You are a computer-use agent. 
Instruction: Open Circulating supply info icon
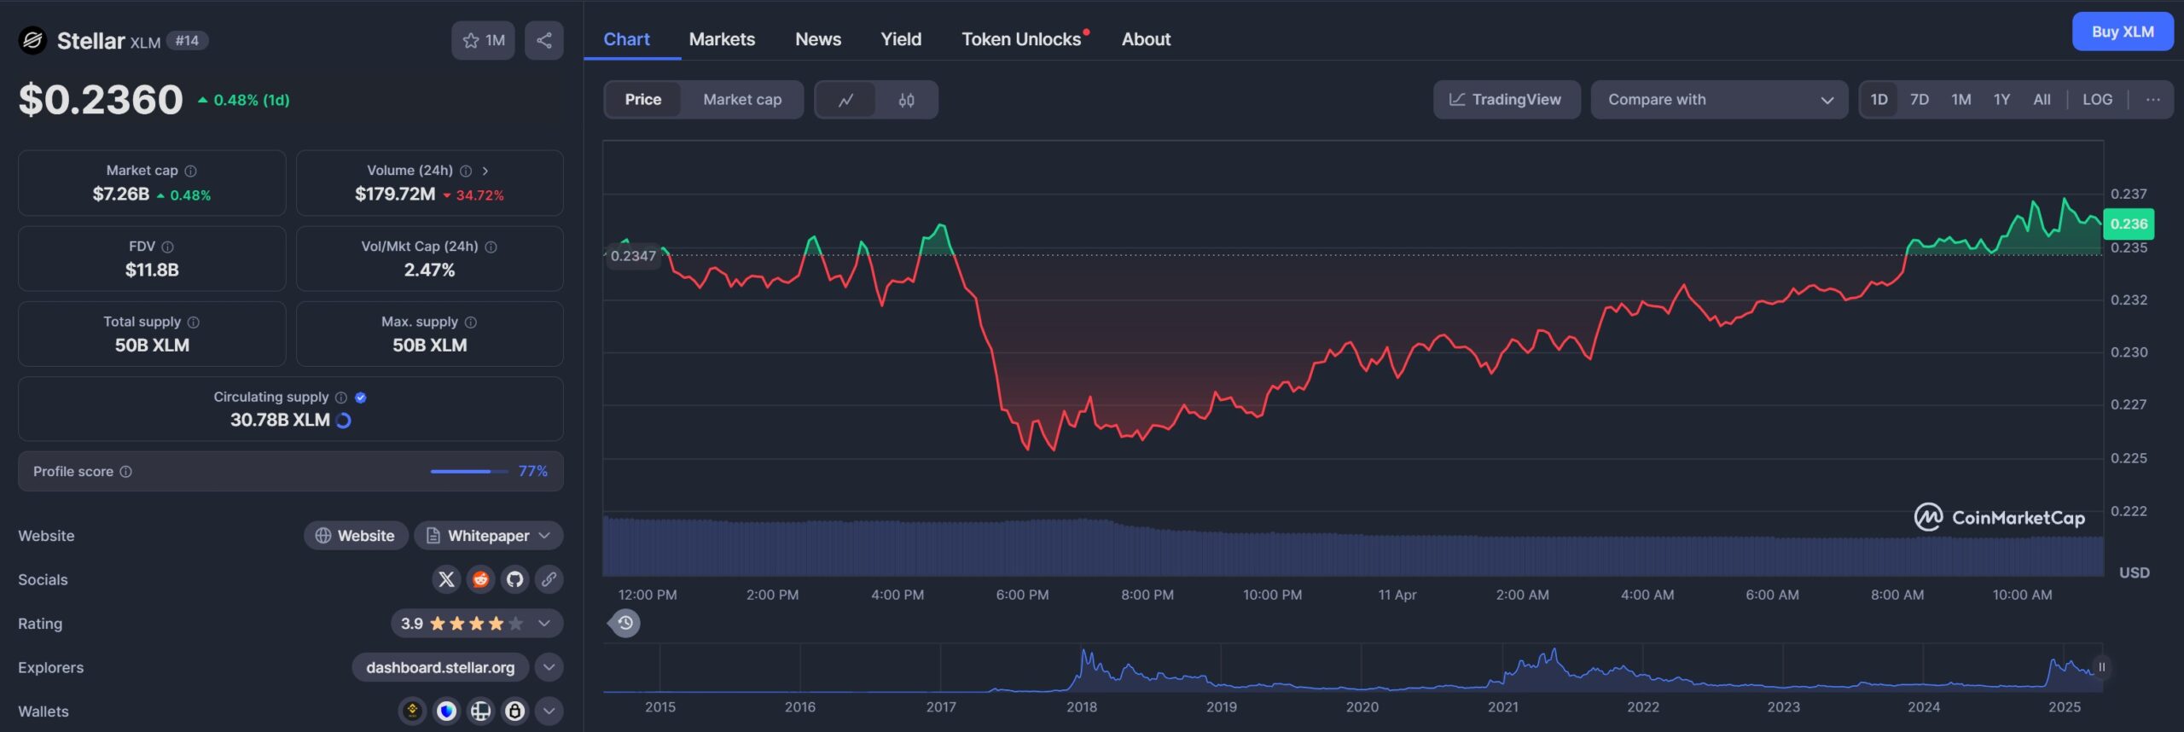tap(341, 397)
